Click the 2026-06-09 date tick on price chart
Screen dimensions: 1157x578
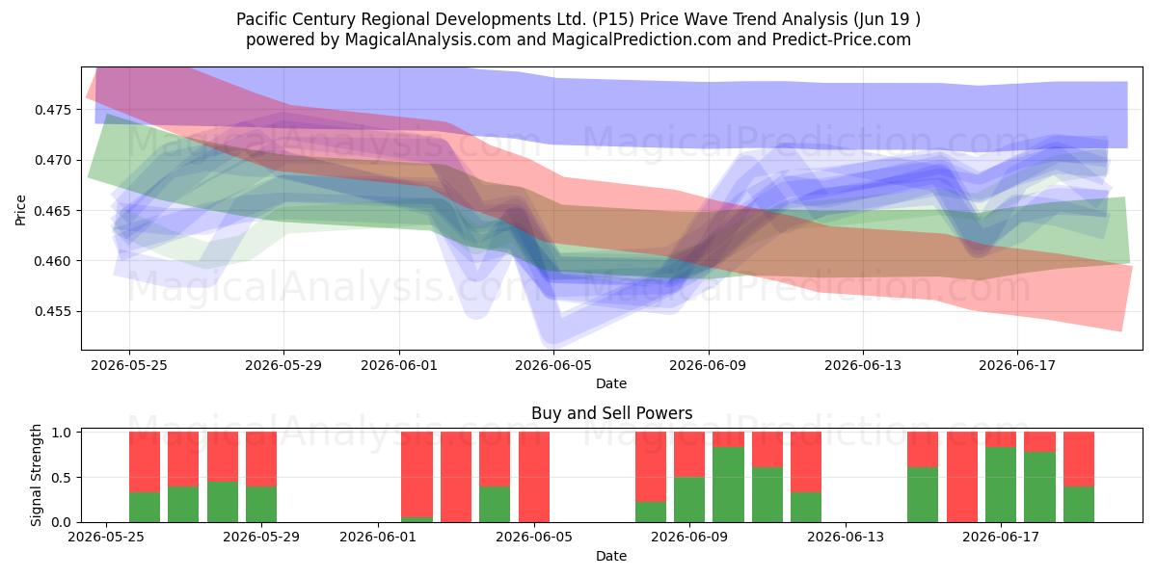[708, 365]
